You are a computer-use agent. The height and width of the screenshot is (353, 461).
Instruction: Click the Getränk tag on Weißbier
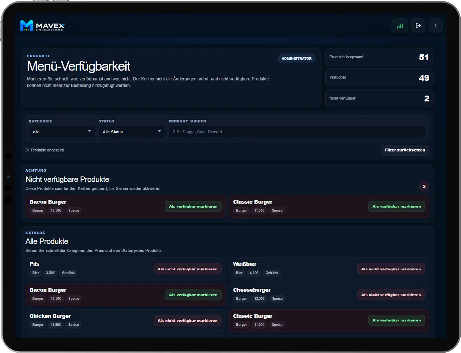pyautogui.click(x=272, y=273)
